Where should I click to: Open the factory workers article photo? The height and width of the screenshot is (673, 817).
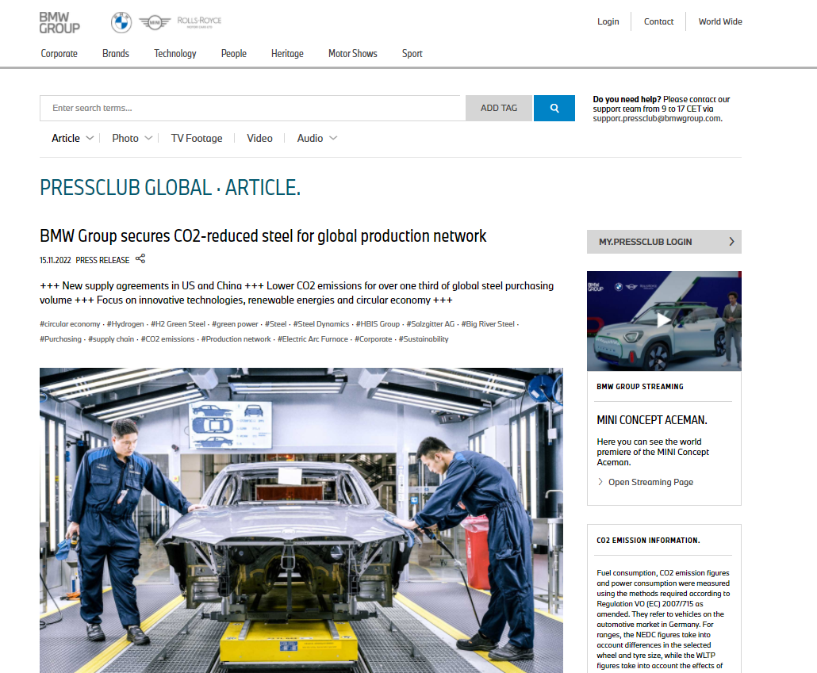coord(301,520)
